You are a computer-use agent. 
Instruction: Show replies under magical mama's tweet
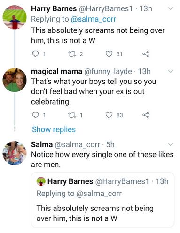coord(54,129)
